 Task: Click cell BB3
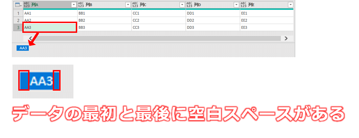105,27
